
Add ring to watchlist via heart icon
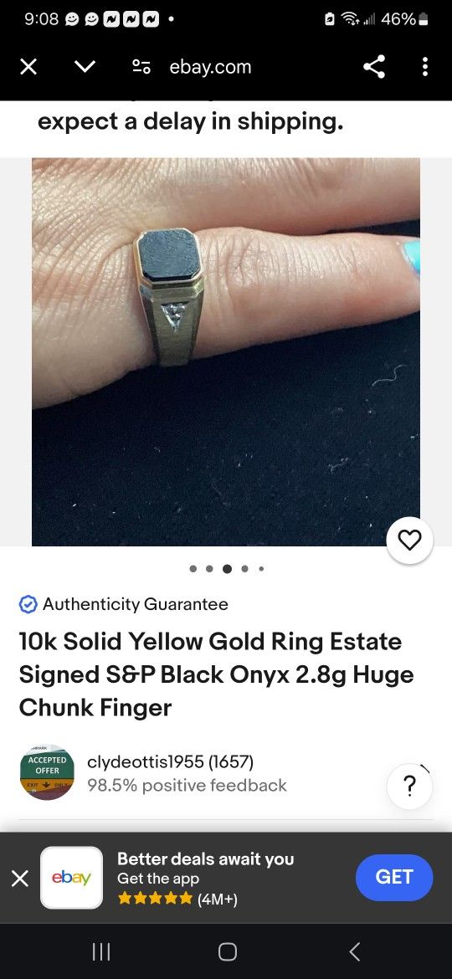409,540
